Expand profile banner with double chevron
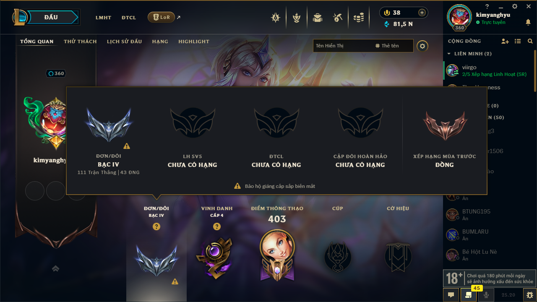537x302 pixels. [x=55, y=268]
